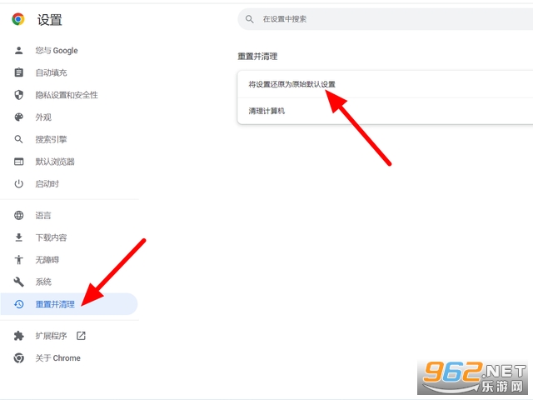Click the clipboard icon for 自动填充
This screenshot has height=400, width=533.
click(18, 73)
